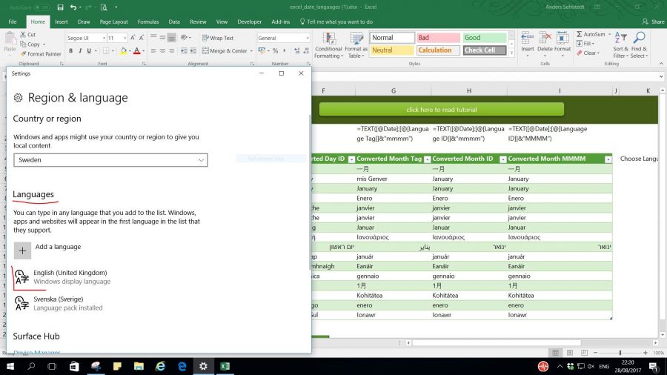Toggle Wrap Text
667x375 pixels.
pyautogui.click(x=218, y=38)
